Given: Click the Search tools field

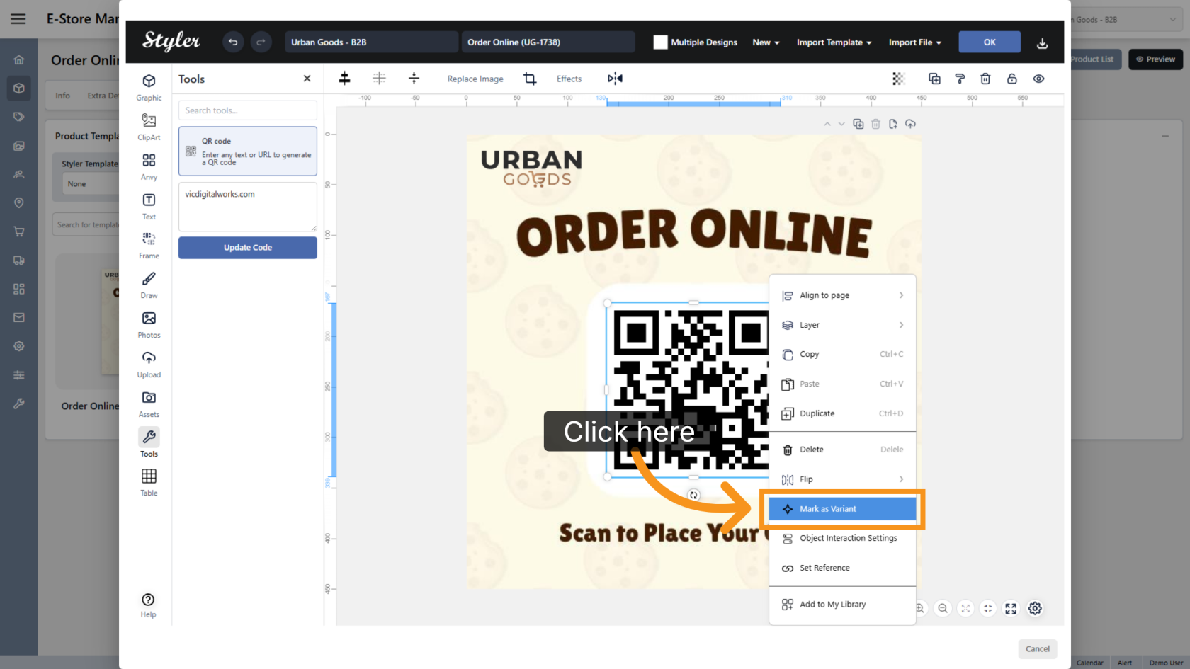Looking at the screenshot, I should click(x=248, y=110).
